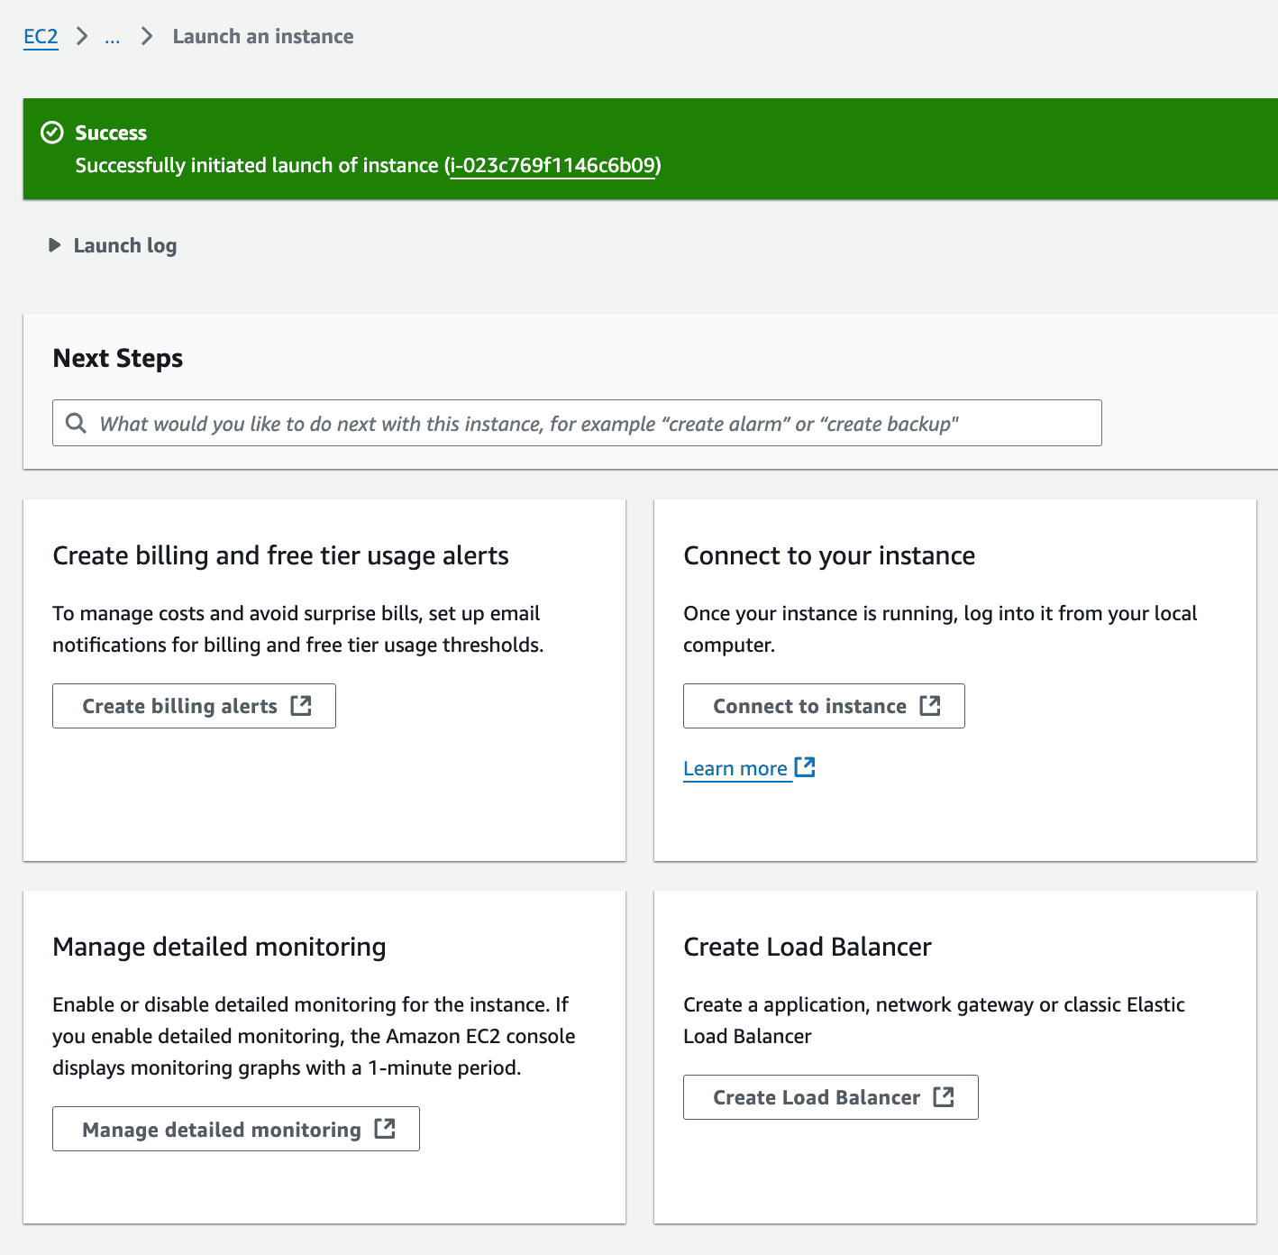Click Create Load Balancer
The height and width of the screenshot is (1255, 1278).
tap(829, 1097)
